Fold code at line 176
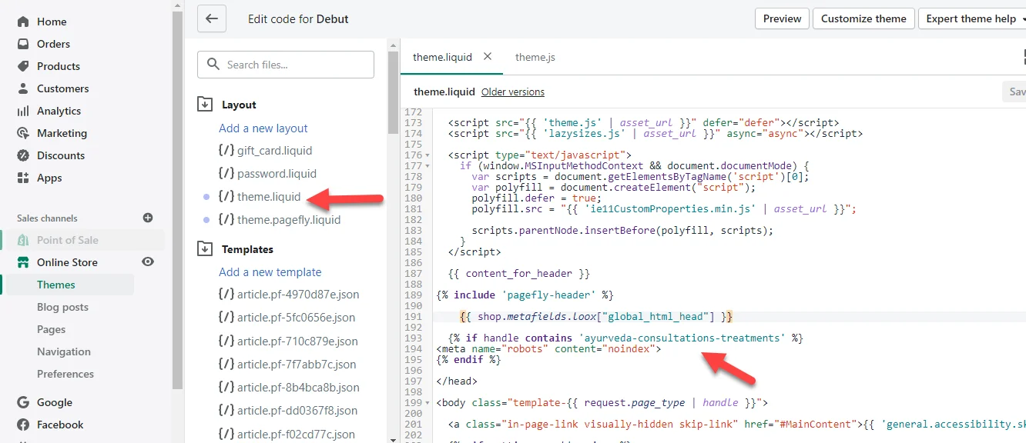 point(428,155)
